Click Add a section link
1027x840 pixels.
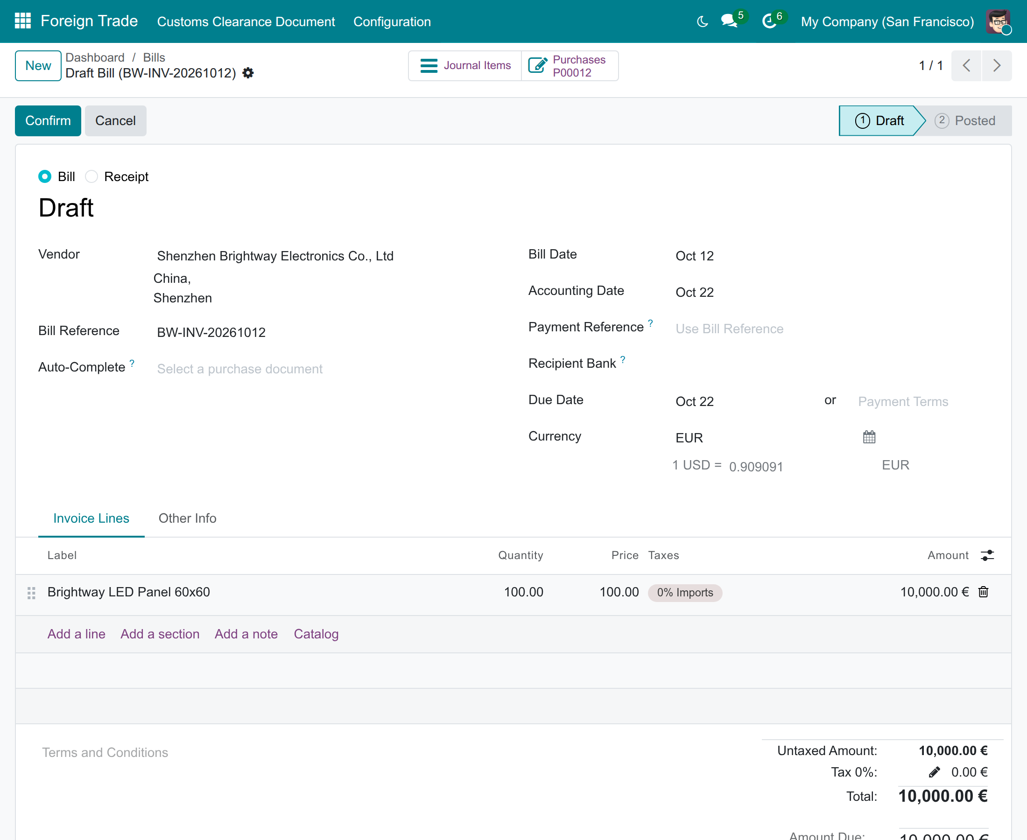tap(160, 634)
